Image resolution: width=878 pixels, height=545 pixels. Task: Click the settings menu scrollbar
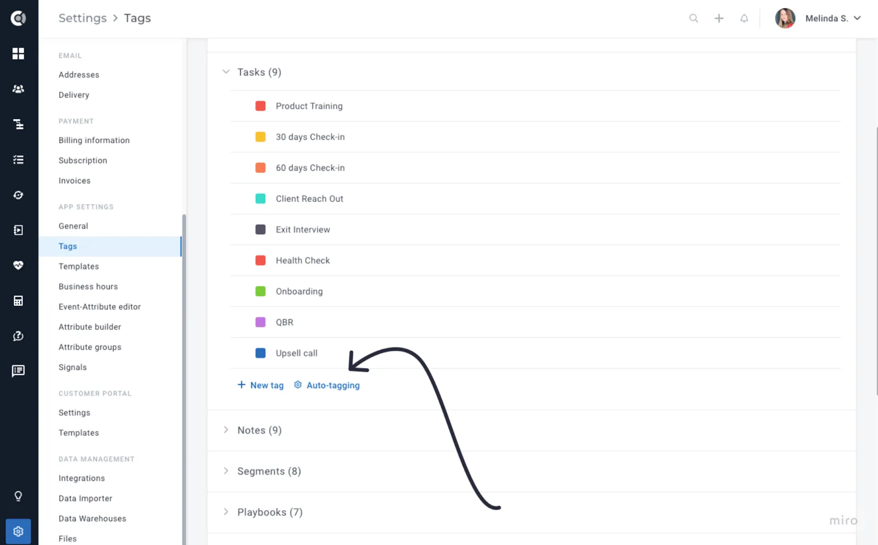[x=184, y=378]
